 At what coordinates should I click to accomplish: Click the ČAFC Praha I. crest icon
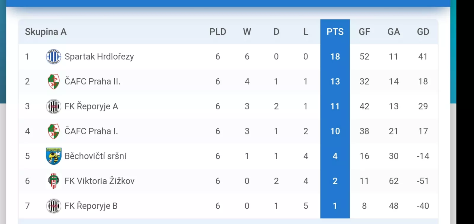(54, 131)
